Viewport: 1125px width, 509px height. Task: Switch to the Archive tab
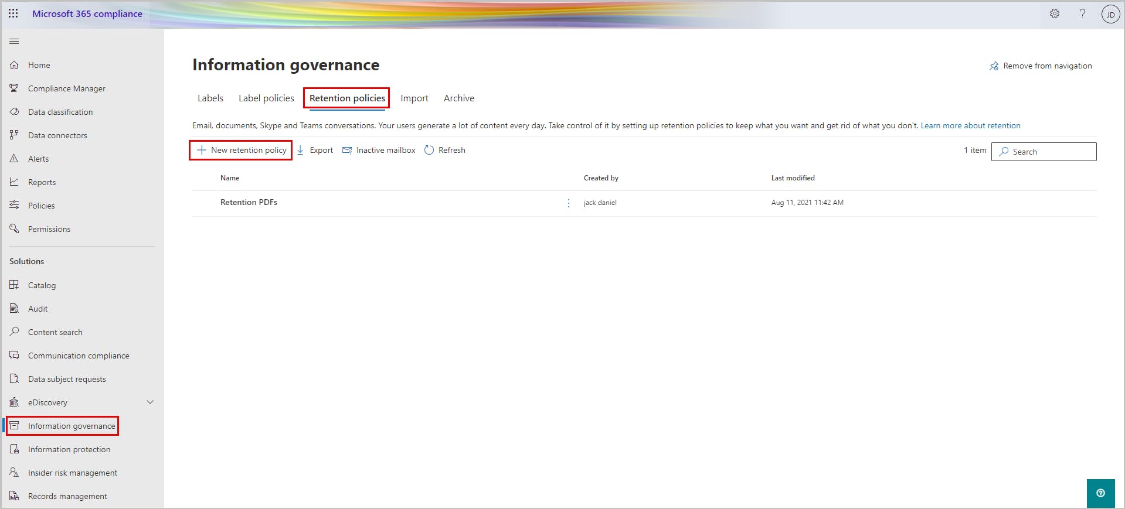(459, 98)
